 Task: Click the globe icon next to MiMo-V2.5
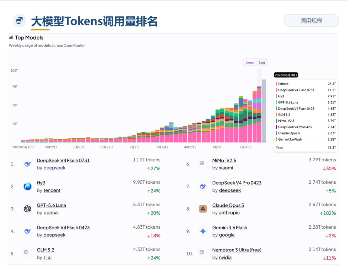pyautogui.click(x=202, y=163)
